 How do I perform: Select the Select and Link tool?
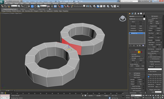[x=2, y=6]
